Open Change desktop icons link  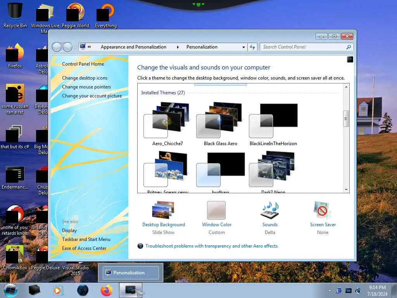tap(85, 78)
